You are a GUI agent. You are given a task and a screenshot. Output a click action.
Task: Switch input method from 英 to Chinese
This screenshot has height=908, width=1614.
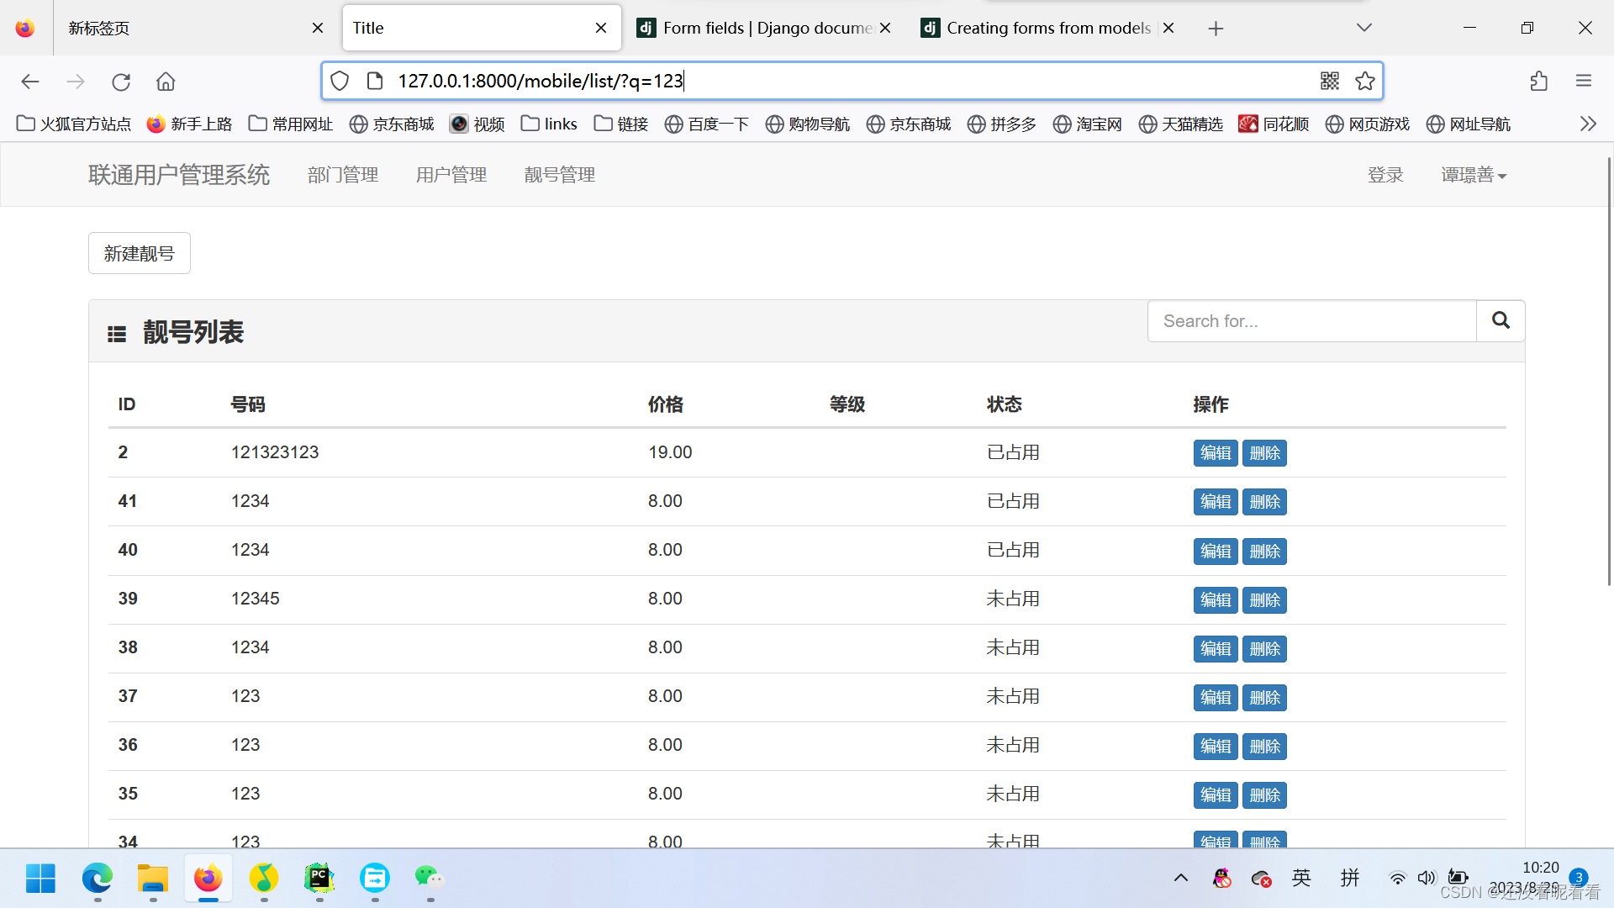pos(1300,878)
